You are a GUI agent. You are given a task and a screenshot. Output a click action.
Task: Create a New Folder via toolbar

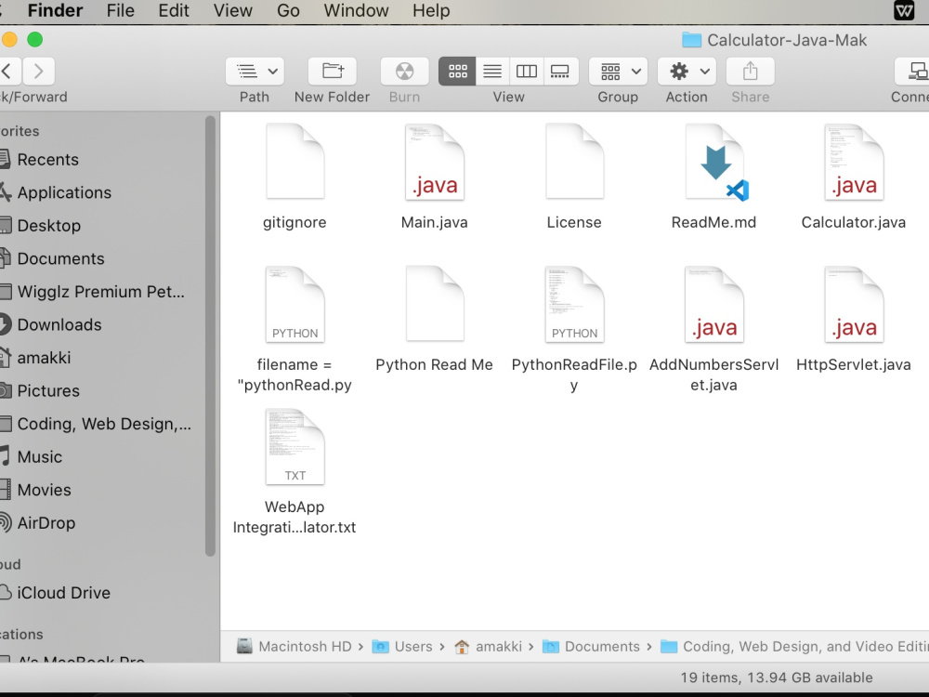[333, 72]
